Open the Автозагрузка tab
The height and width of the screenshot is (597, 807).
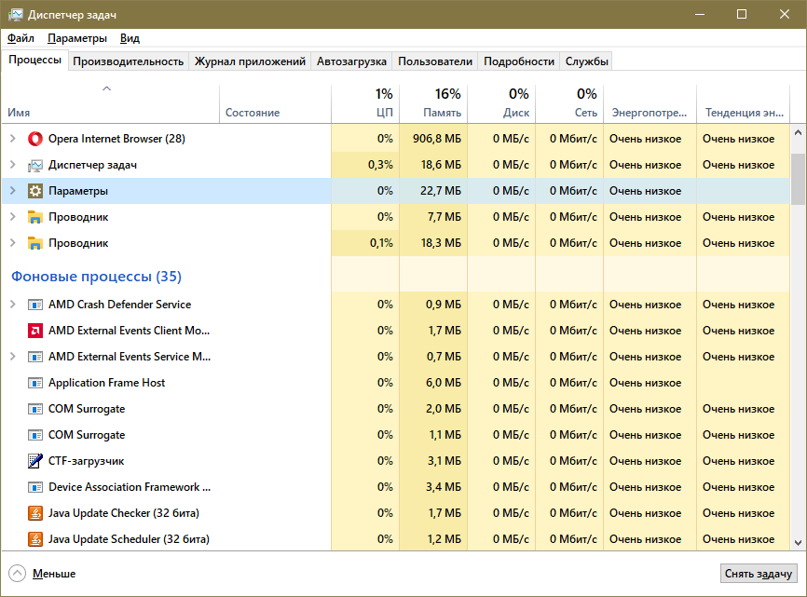click(350, 61)
